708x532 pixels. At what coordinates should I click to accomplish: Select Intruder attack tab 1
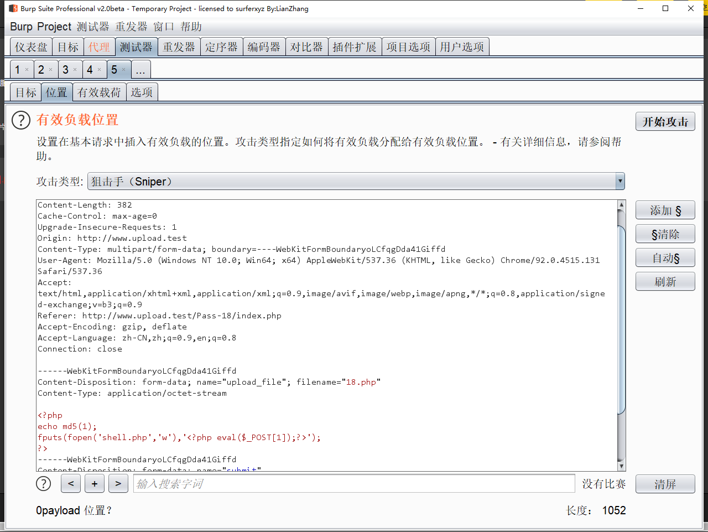point(18,70)
